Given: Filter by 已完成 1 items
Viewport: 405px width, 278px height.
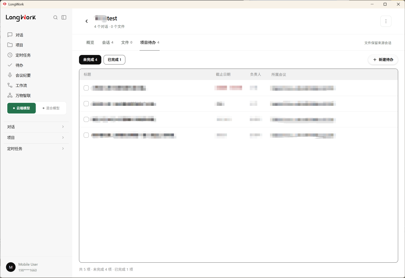Looking at the screenshot, I should tap(114, 60).
